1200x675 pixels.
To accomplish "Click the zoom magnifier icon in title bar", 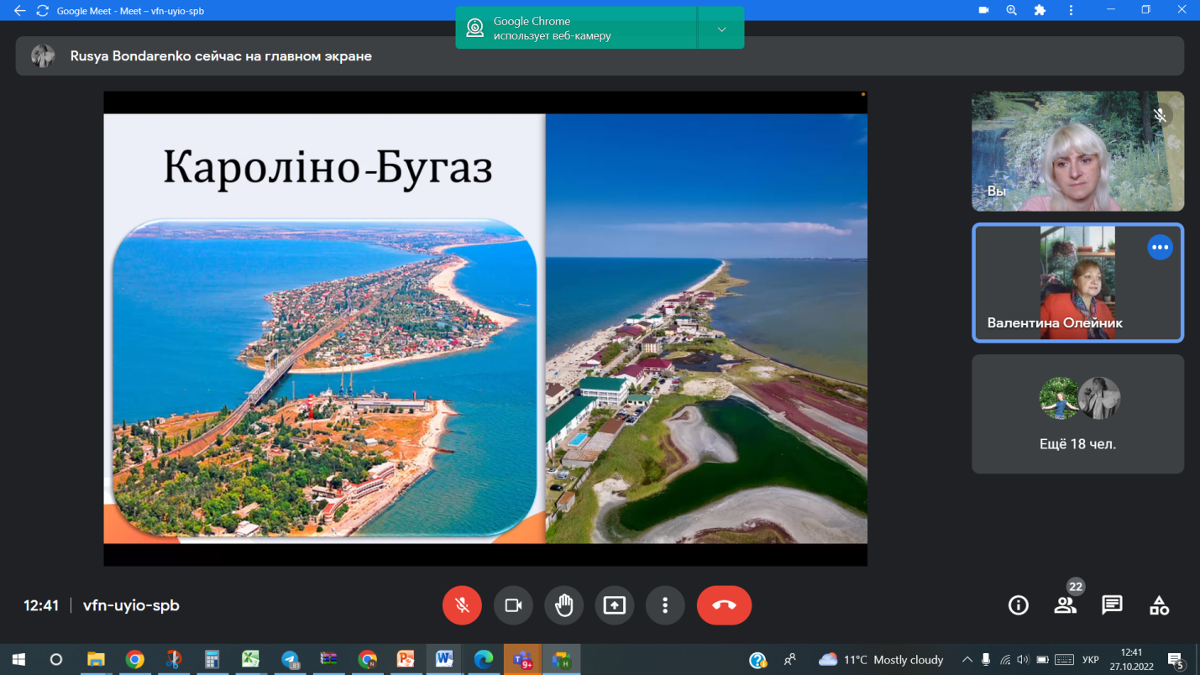I will 1011,10.
